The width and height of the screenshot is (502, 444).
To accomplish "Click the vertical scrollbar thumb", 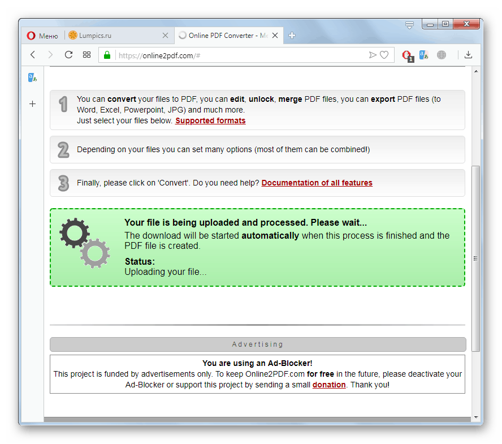I will tap(476, 258).
